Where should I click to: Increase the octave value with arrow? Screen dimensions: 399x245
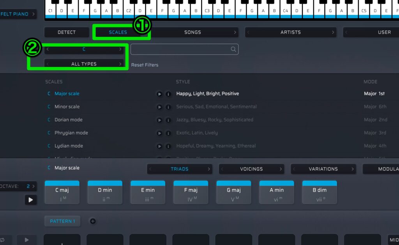(34, 186)
